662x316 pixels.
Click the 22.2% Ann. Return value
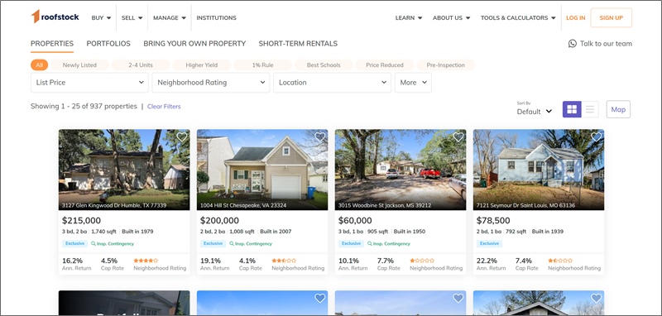coord(487,261)
